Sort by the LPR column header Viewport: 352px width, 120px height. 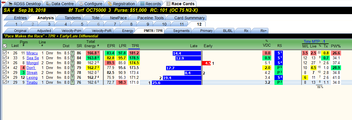coord(123,46)
